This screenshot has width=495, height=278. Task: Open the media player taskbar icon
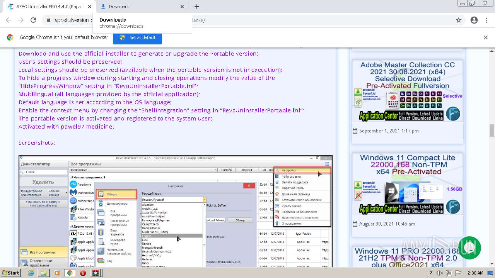57,273
